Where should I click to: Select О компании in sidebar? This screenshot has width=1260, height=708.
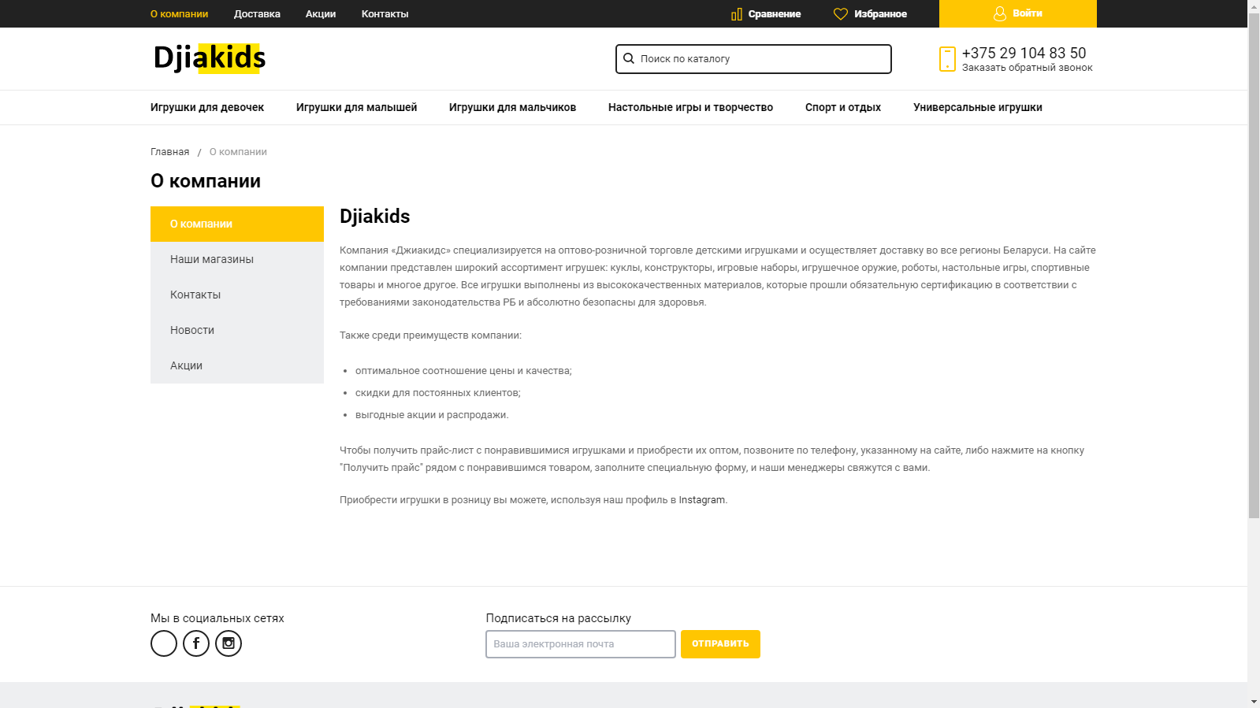[x=237, y=224]
